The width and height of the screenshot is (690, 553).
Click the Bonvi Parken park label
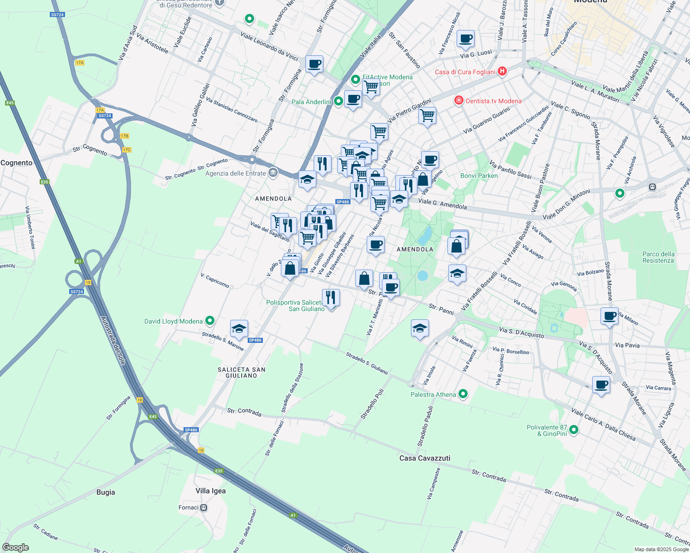click(x=479, y=176)
